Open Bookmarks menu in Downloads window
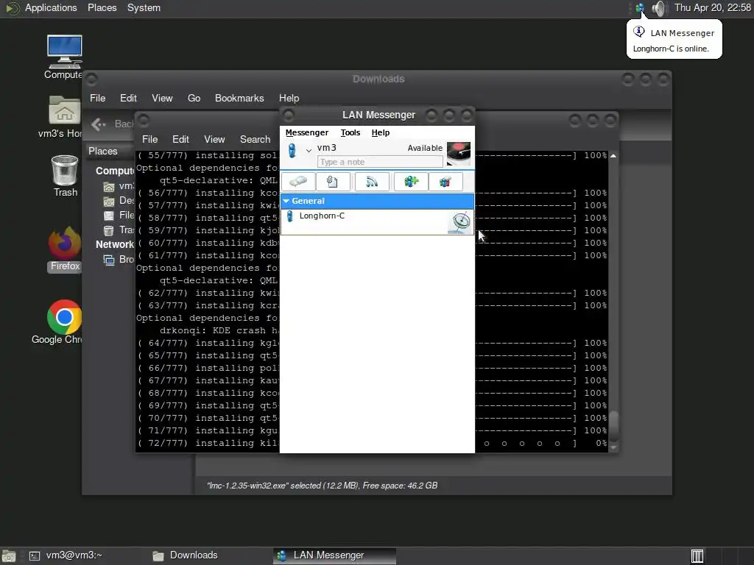Viewport: 754px width, 565px height. pyautogui.click(x=239, y=98)
